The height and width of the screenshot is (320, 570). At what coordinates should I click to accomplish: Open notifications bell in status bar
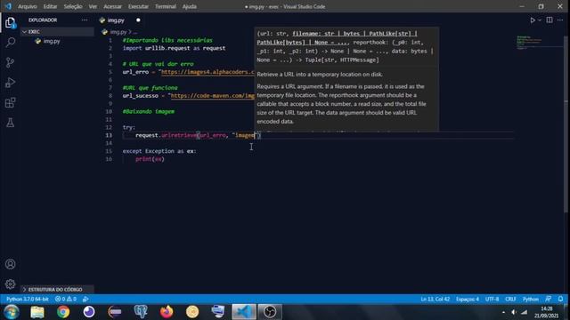[560, 299]
